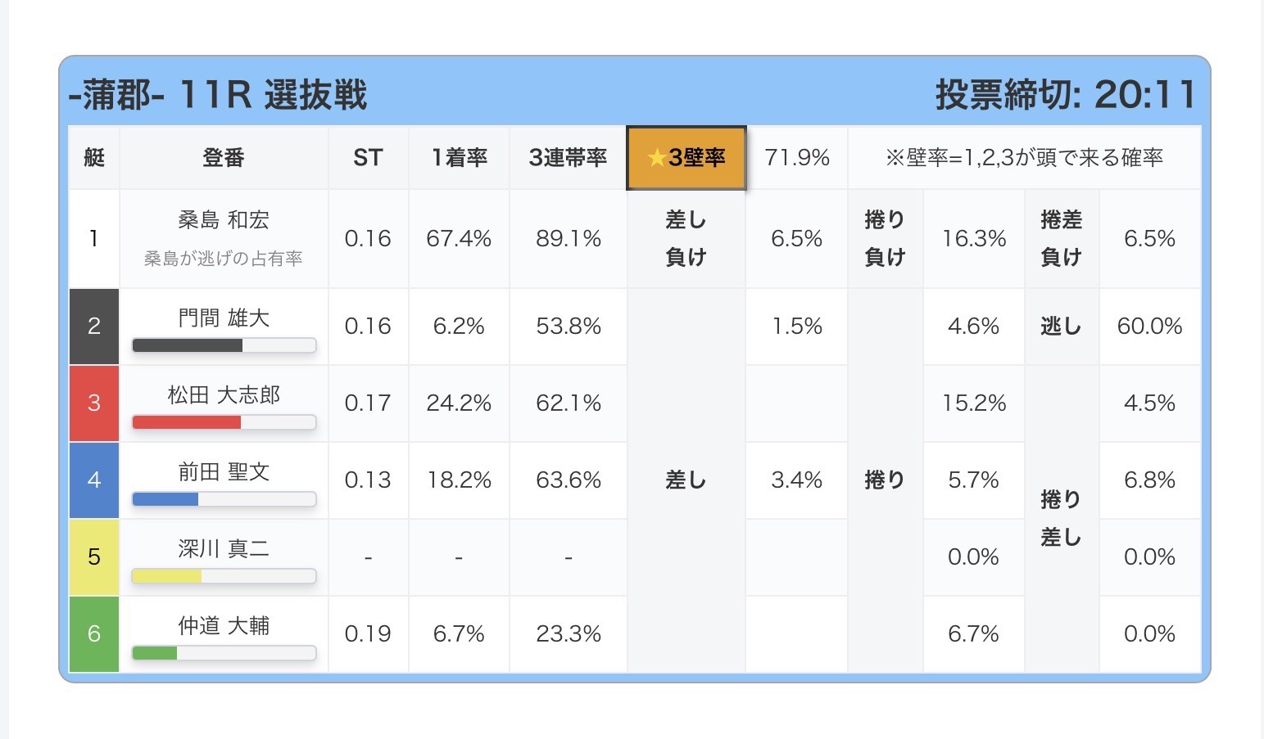The image size is (1264, 739).
Task: Click the 投票締切 20:11 deadline text
Action: pos(1066,96)
